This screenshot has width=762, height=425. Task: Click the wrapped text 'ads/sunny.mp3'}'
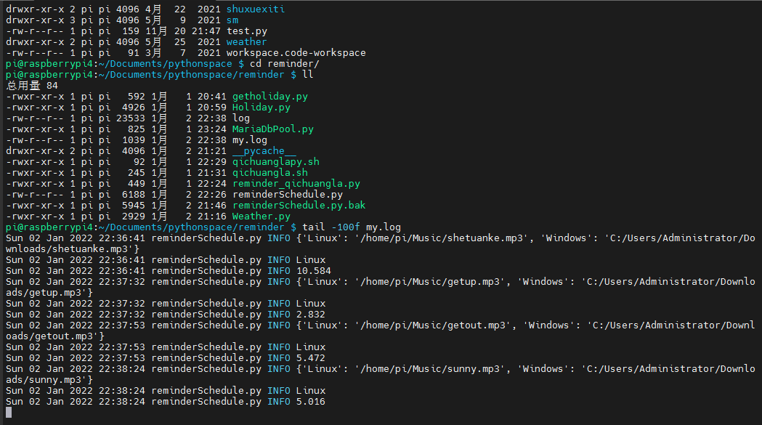pos(49,380)
